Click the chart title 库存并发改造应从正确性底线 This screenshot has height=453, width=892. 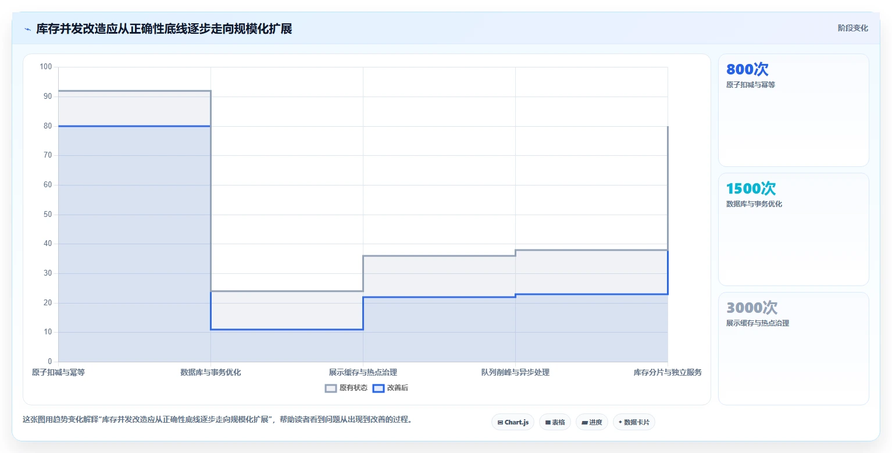[x=164, y=28]
